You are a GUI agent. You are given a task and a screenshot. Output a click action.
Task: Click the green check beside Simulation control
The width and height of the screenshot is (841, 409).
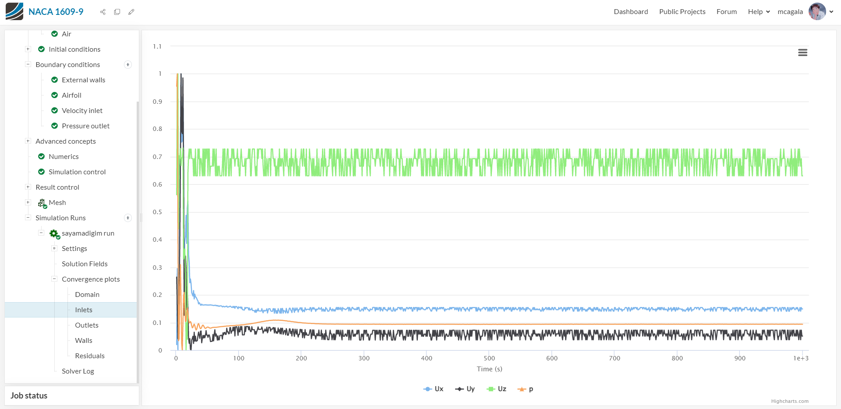click(42, 172)
